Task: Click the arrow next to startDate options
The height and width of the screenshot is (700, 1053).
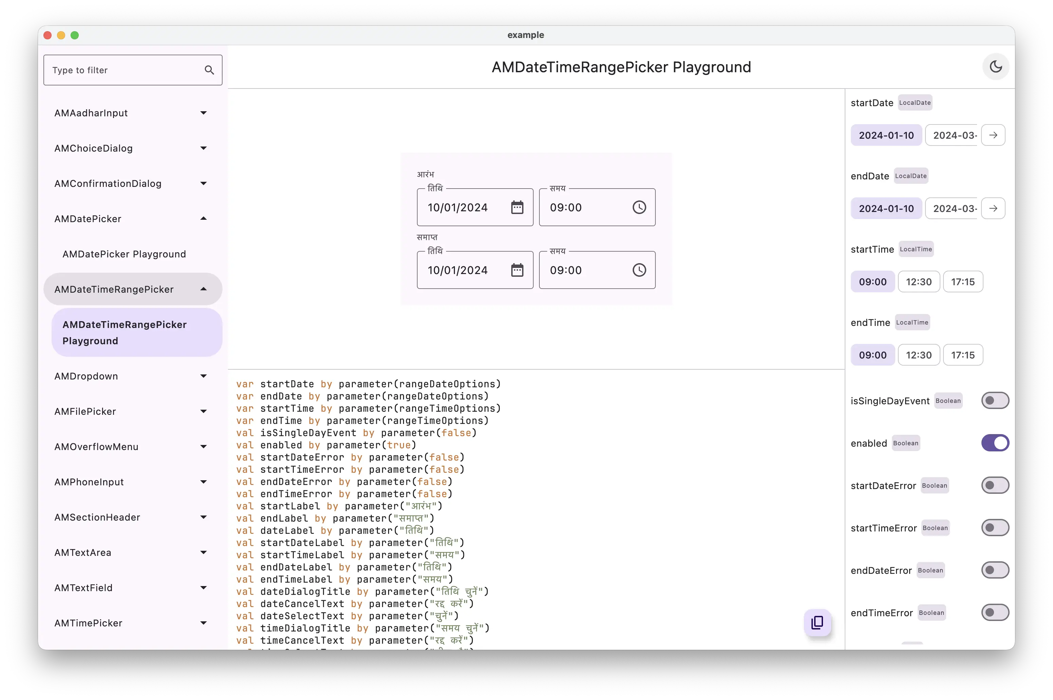Action: click(993, 135)
